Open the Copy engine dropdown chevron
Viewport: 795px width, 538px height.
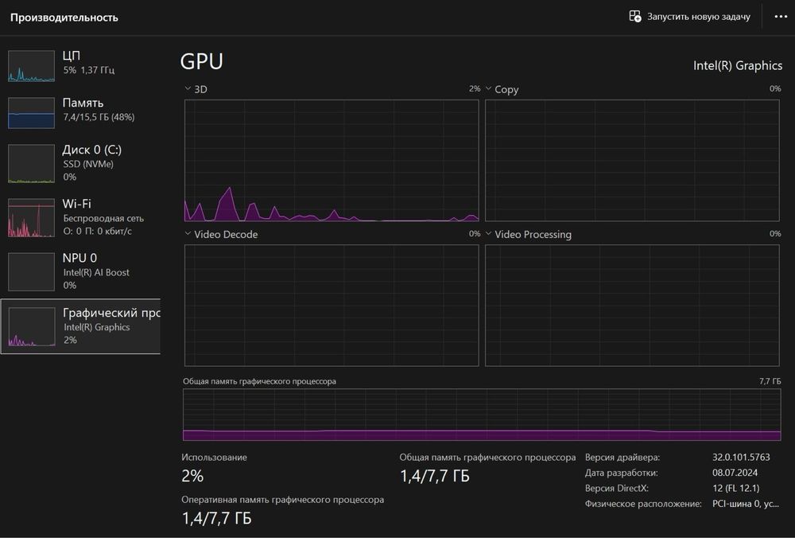pos(489,89)
